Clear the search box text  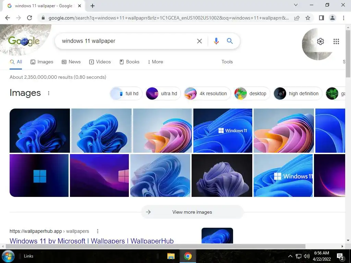point(199,41)
